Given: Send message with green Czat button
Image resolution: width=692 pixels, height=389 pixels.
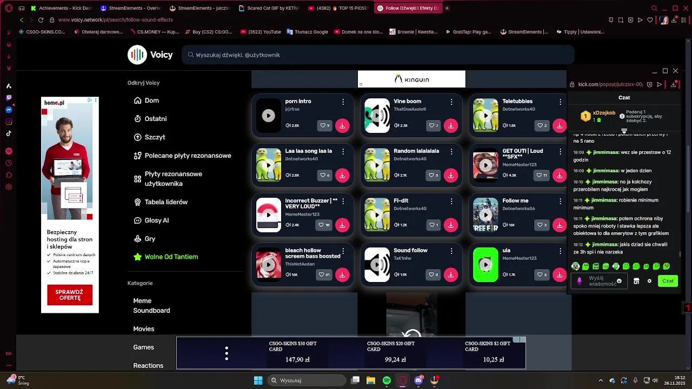Looking at the screenshot, I should 668,281.
